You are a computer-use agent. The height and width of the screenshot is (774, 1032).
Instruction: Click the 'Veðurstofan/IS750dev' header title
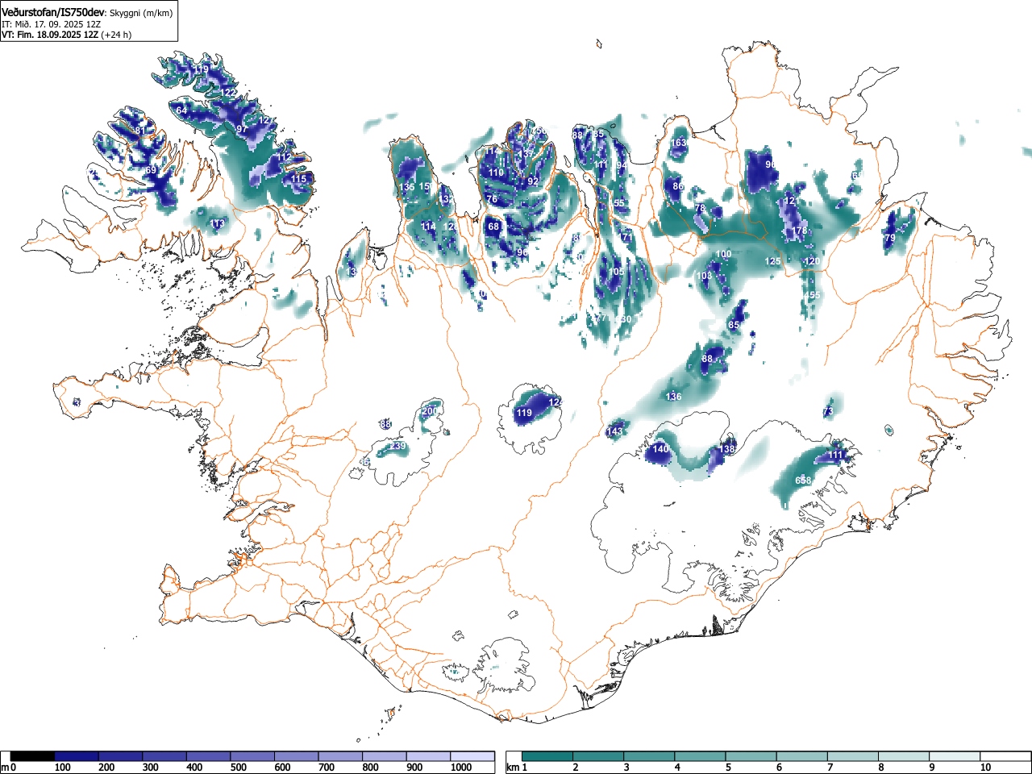click(x=53, y=12)
